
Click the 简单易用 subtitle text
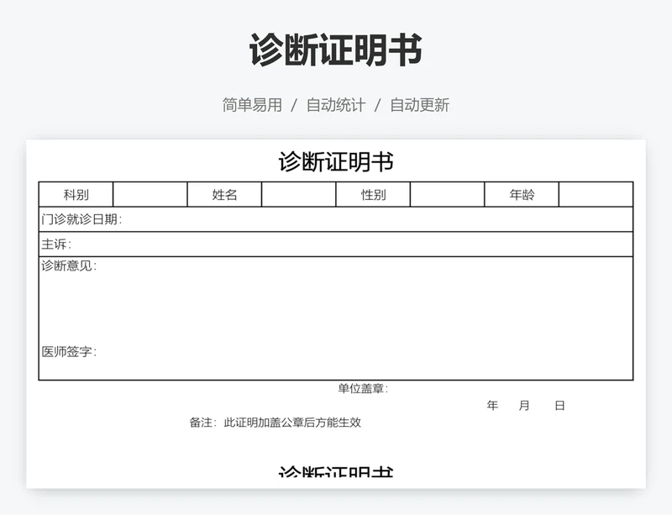tap(252, 105)
